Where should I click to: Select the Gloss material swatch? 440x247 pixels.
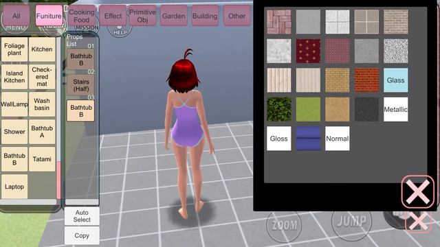coord(279,139)
